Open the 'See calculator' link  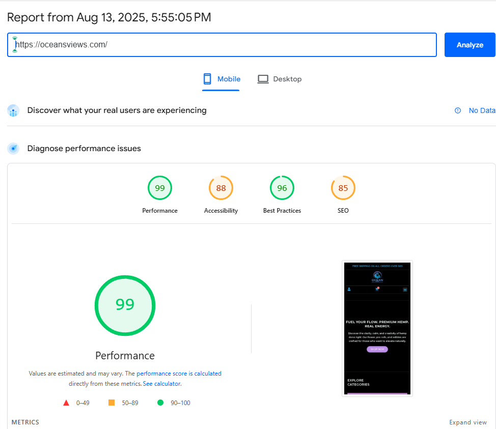pos(161,384)
